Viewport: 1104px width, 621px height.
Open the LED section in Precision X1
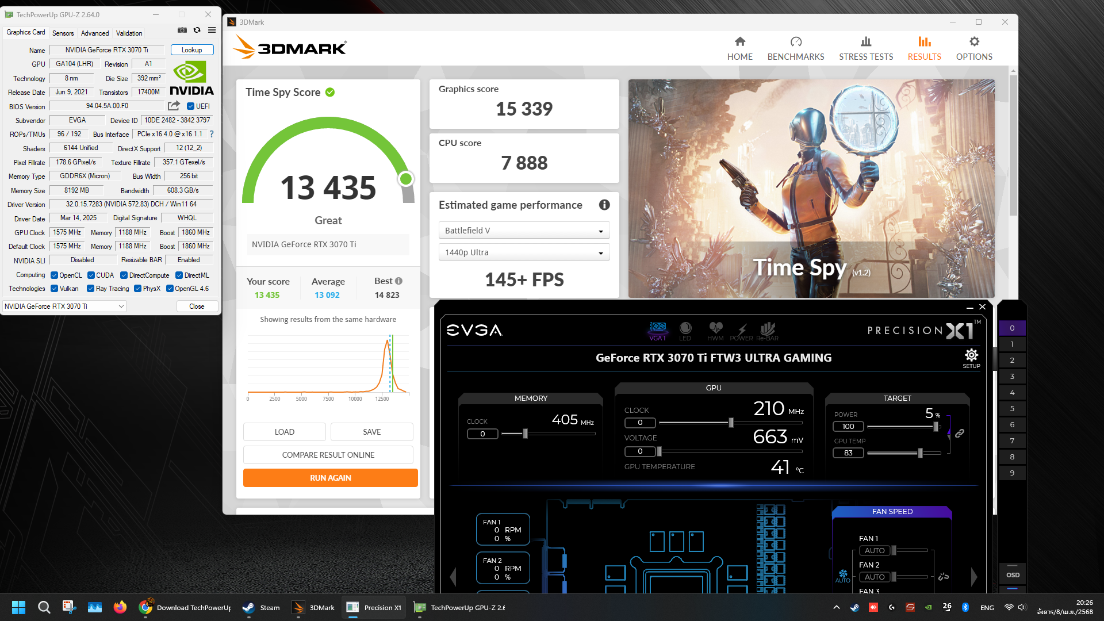[685, 331]
